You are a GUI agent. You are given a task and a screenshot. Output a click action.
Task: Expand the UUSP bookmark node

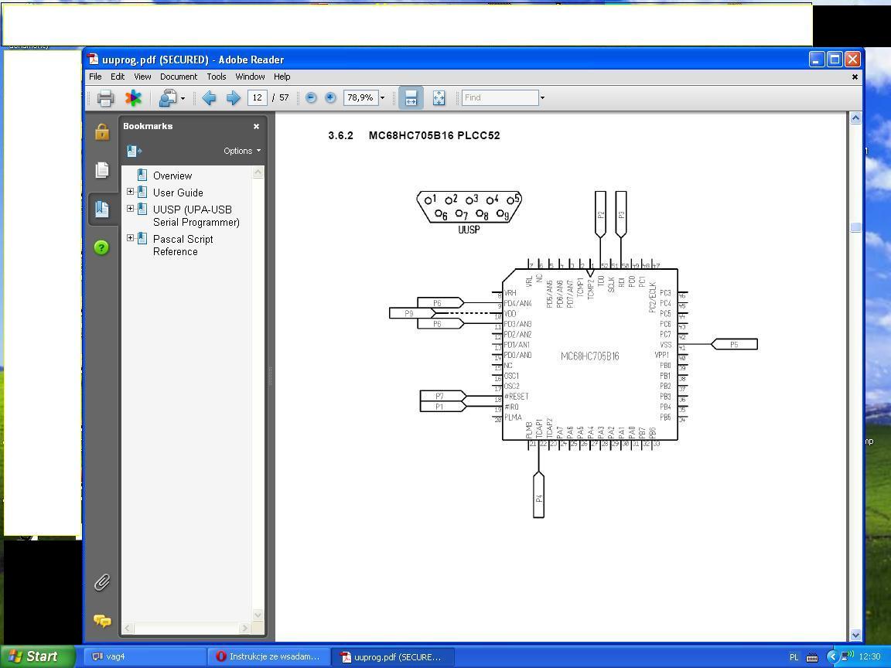(x=130, y=209)
